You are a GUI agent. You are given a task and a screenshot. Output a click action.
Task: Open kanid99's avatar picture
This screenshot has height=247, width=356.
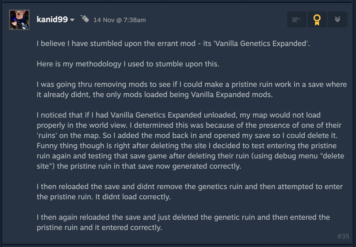coord(19,20)
